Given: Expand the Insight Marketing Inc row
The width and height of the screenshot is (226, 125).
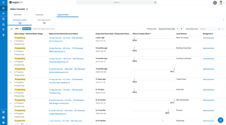Looking at the screenshot, I should click(x=10, y=114).
